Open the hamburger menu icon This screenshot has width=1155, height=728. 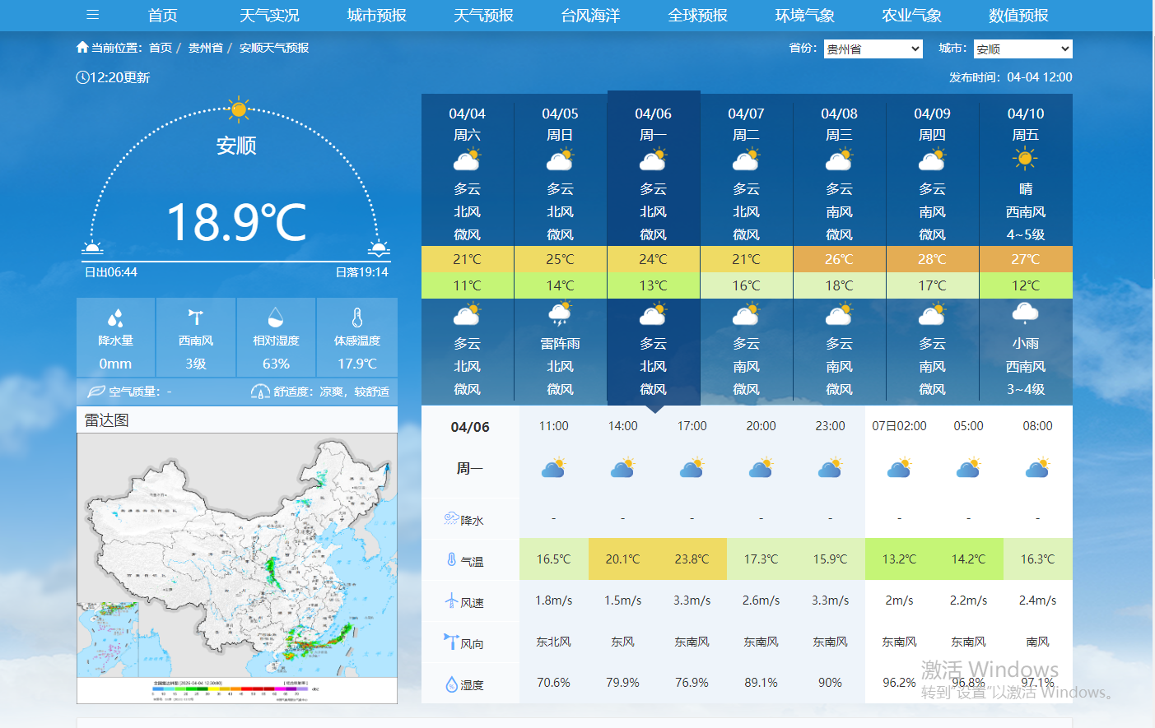92,15
